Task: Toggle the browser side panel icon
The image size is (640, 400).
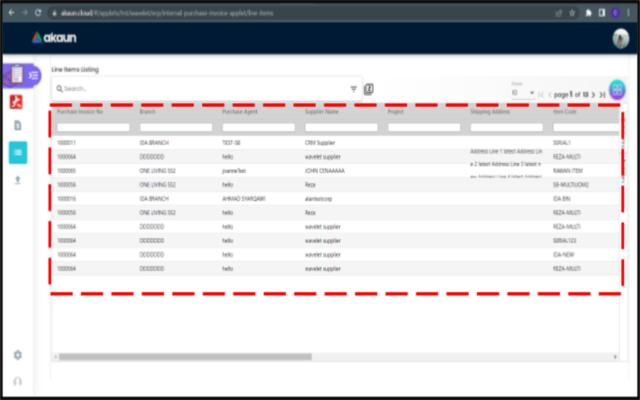Action: tap(602, 13)
